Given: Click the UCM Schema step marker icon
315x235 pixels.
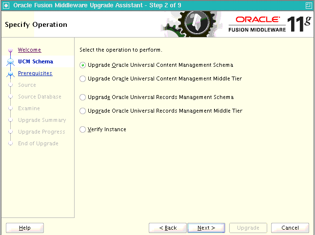Looking at the screenshot, I should pyautogui.click(x=10, y=62).
